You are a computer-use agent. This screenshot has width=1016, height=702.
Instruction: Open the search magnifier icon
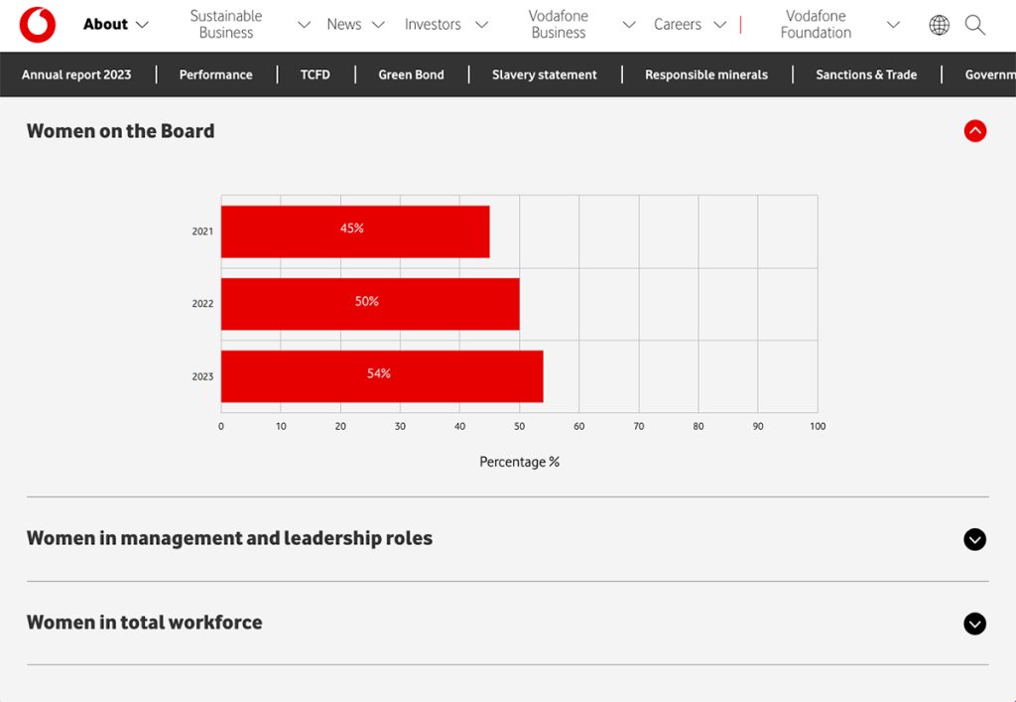pos(974,25)
